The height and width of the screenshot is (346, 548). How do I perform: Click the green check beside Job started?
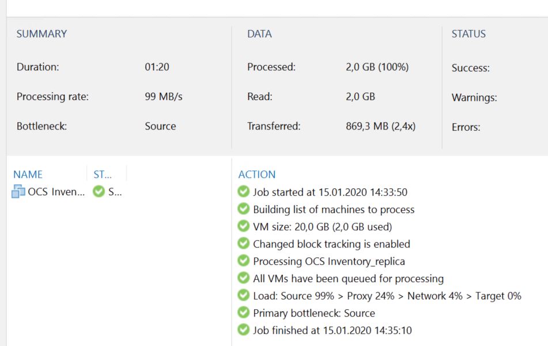coord(244,192)
